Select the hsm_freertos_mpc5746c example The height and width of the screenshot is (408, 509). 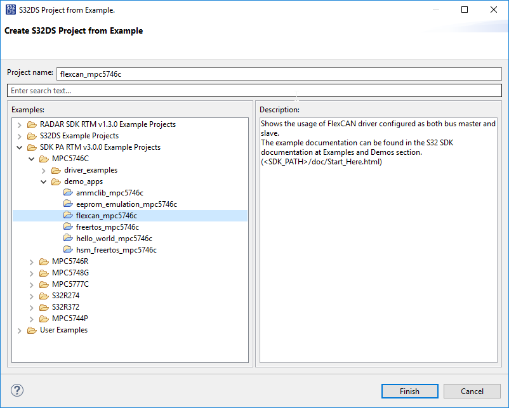[116, 250]
